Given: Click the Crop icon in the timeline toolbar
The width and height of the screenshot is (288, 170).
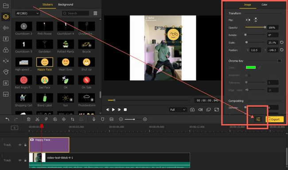Looking at the screenshot, I should (73, 120).
